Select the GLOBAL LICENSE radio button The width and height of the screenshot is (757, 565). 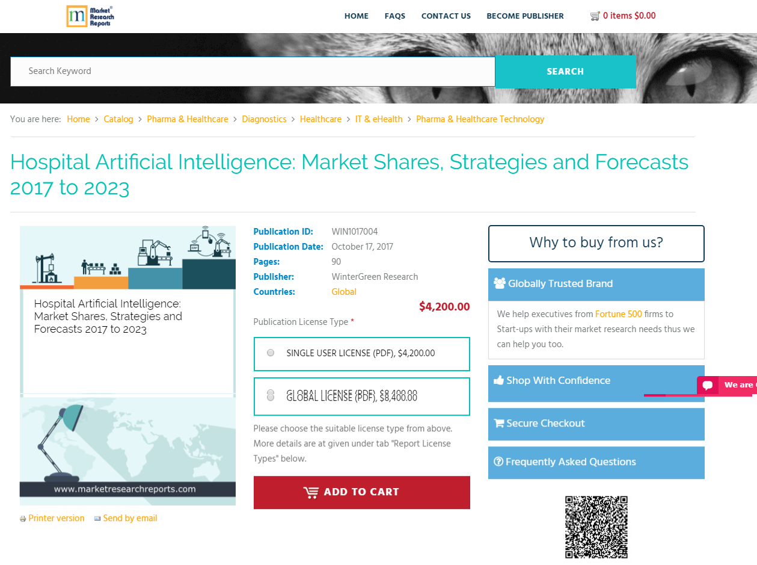tap(270, 396)
